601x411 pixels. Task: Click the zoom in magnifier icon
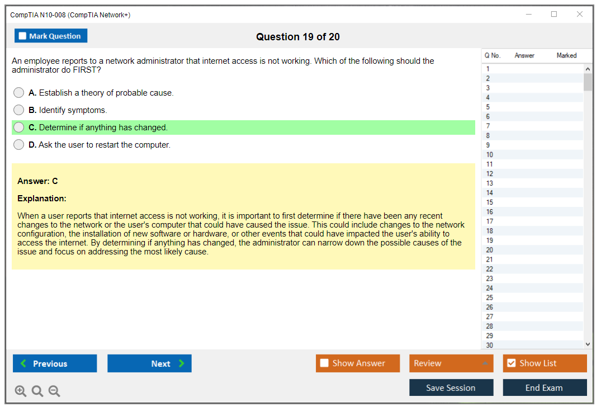coord(21,391)
